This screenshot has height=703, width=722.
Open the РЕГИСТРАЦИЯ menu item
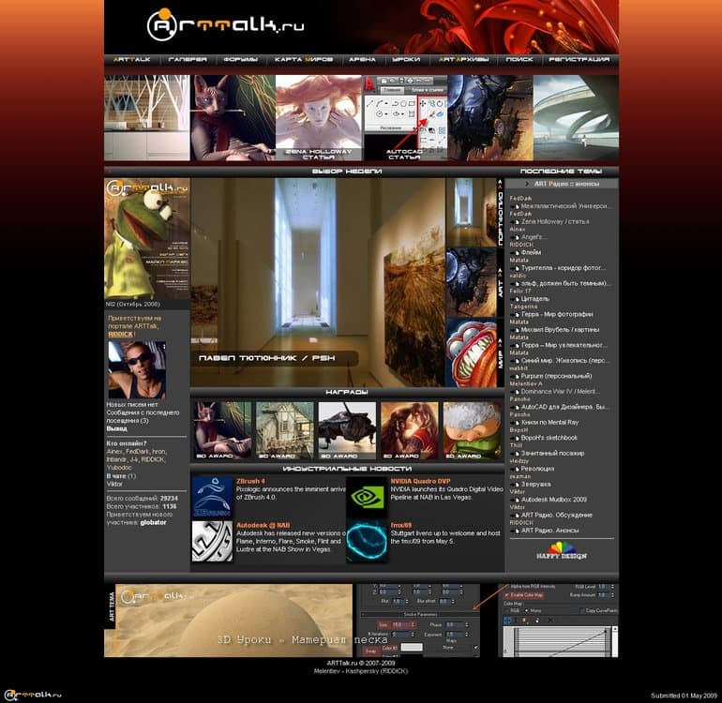point(579,59)
